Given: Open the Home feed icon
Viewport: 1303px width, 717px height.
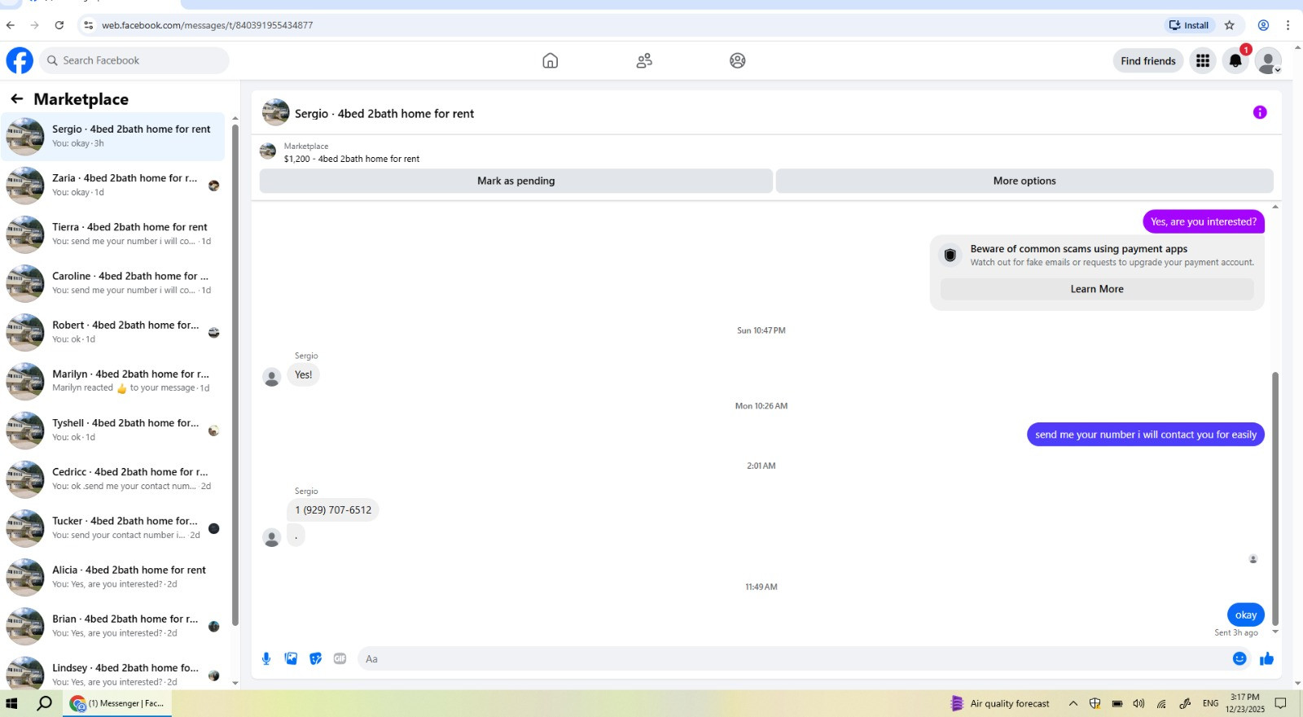Looking at the screenshot, I should coord(551,60).
